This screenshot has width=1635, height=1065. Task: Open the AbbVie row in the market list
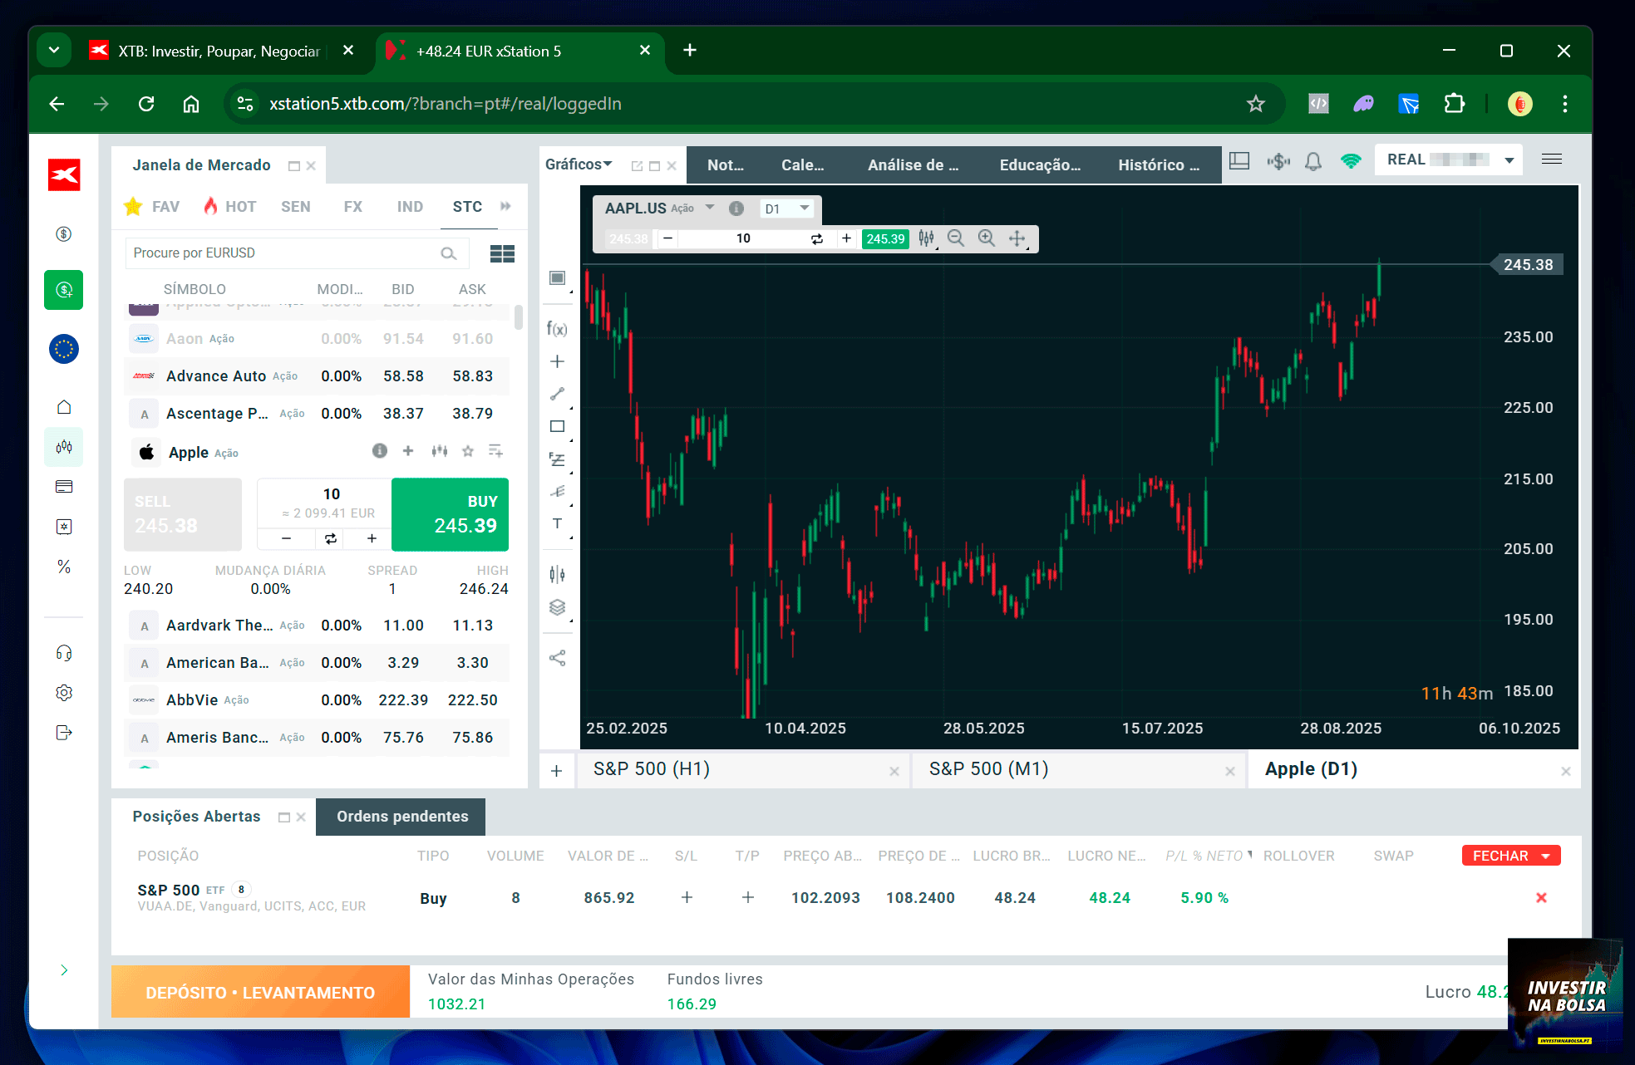click(317, 700)
